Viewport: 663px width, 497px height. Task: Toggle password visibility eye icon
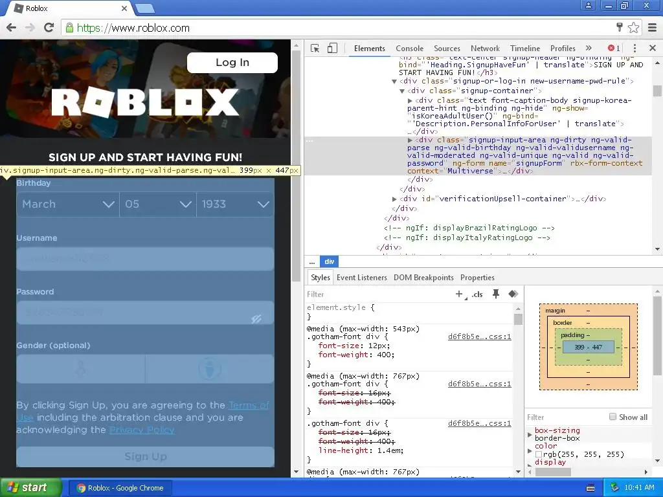pyautogui.click(x=256, y=318)
